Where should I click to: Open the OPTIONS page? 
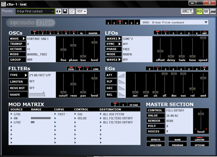click(x=200, y=144)
